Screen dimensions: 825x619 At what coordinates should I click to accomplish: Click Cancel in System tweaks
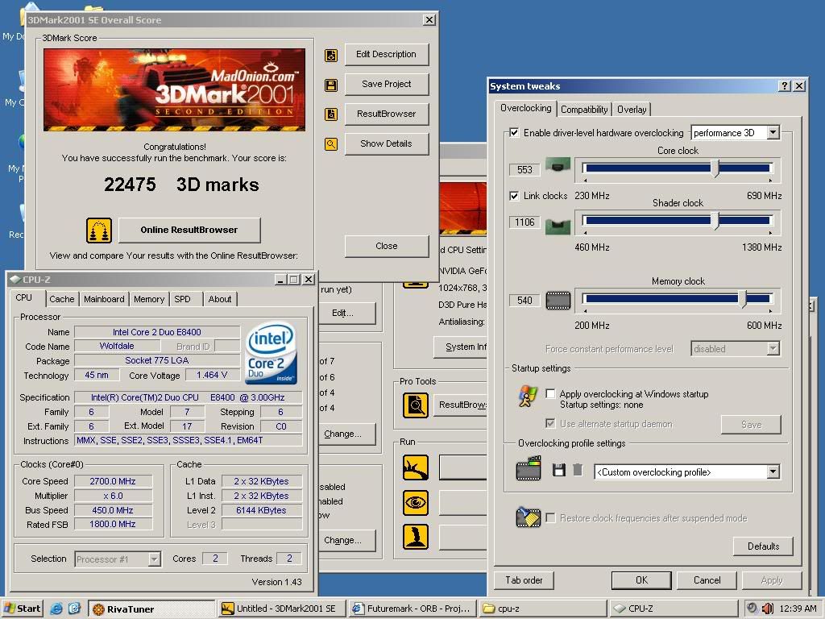coord(707,580)
